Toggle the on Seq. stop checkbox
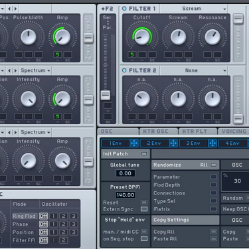This screenshot has height=249, width=249. point(144,238)
